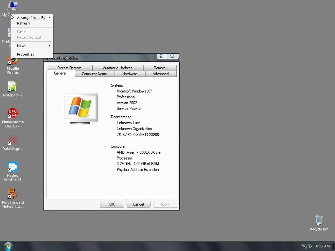This screenshot has height=251, width=335.
Task: Click the Unknown Organization text
Action: point(134,129)
